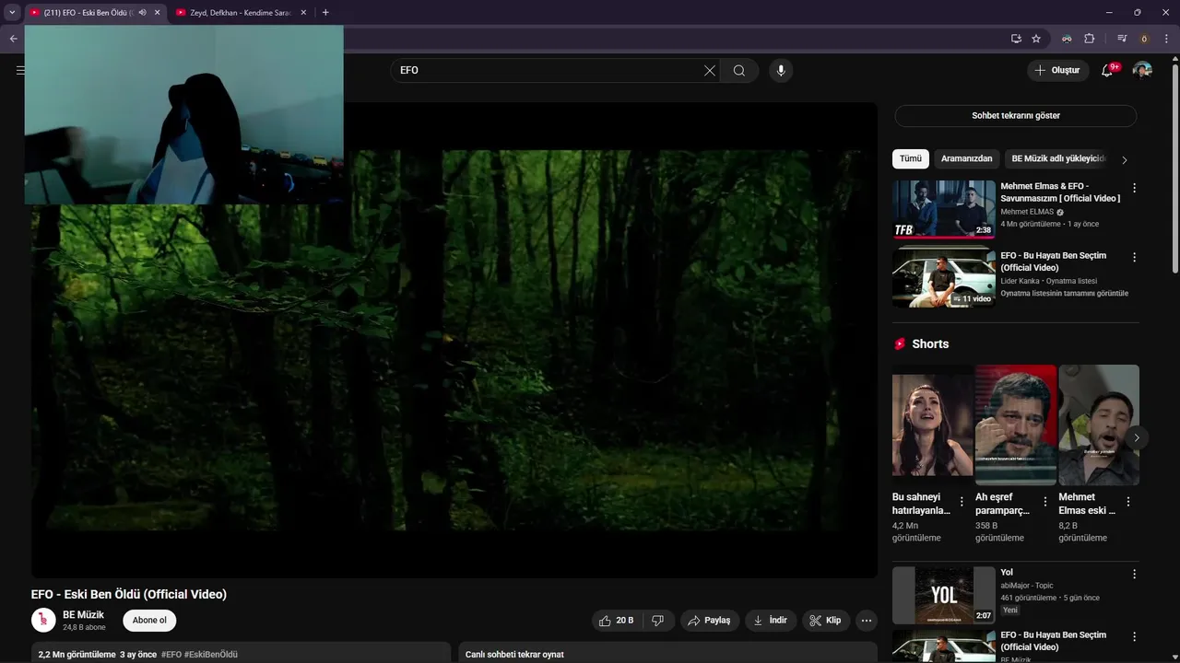Viewport: 1180px width, 663px height.
Task: Click Sohbet tekrarını göster button
Action: 1016,116
